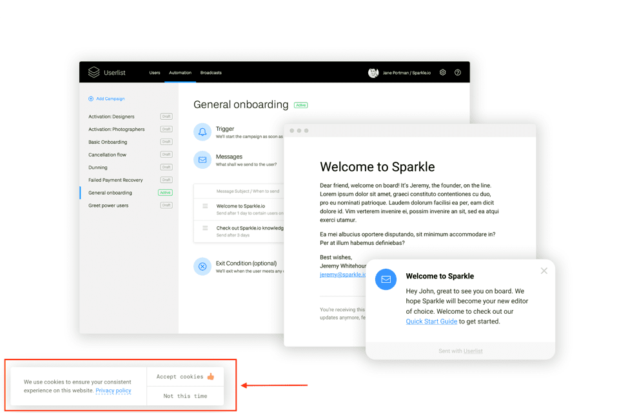Click the jeremy@sparkle.io email link
Screen dimensions: 628x413
[x=343, y=274]
